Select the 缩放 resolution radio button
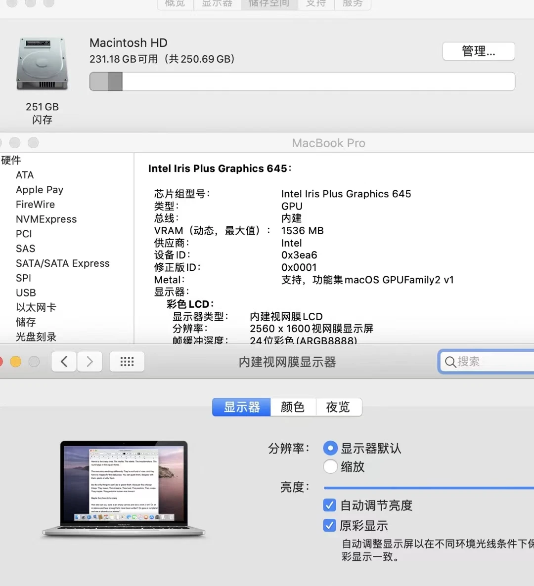Image resolution: width=534 pixels, height=586 pixels. click(x=330, y=466)
